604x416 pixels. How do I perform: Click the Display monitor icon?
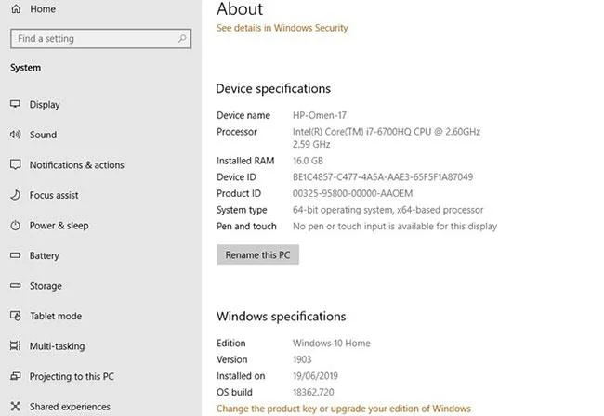point(16,104)
